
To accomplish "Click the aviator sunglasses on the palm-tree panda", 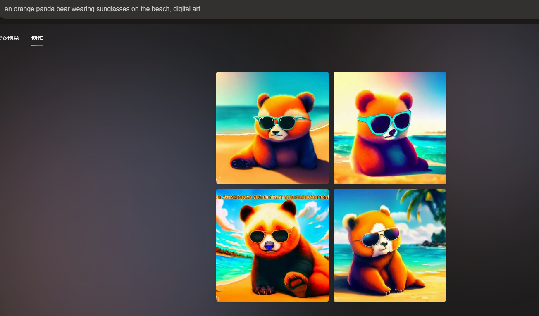I will point(380,236).
